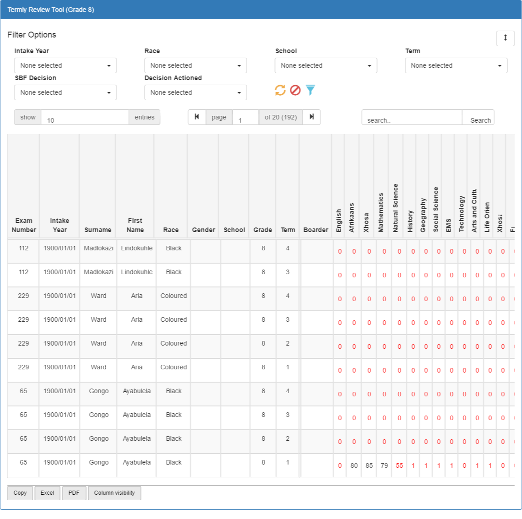The image size is (522, 519).
Task: Go to the first page icon
Action: pyautogui.click(x=197, y=117)
